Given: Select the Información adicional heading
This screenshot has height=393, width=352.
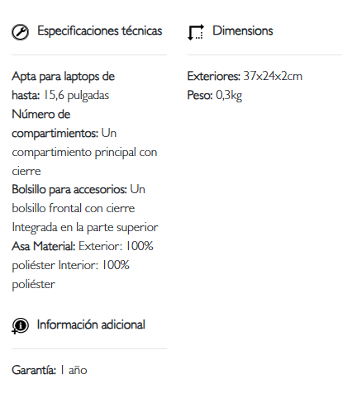Looking at the screenshot, I should tap(91, 324).
